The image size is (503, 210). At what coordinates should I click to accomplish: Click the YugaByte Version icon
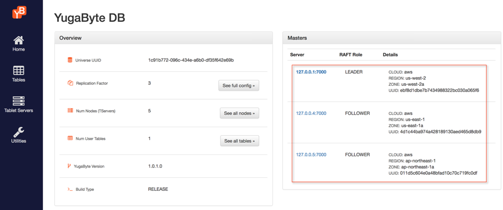(69, 166)
